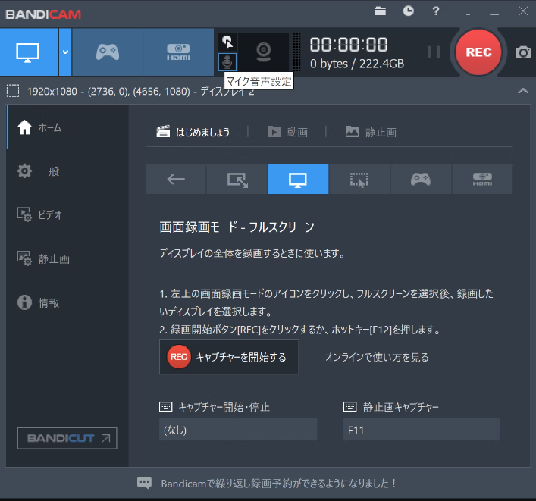
Task: Open the オンラインで使い方を見る link
Action: coord(377,357)
